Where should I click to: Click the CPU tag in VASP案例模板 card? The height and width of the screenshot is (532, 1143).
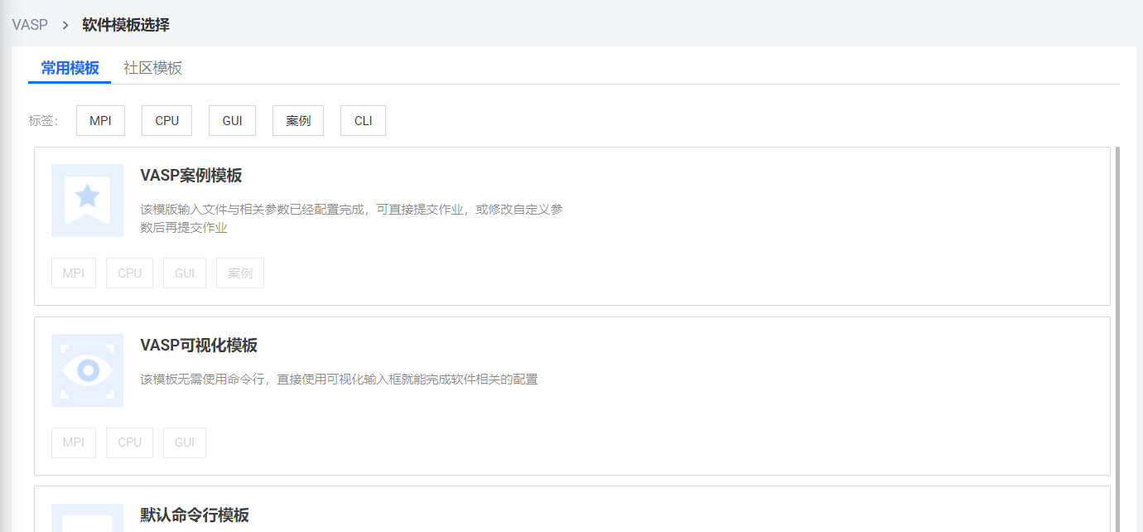point(129,273)
